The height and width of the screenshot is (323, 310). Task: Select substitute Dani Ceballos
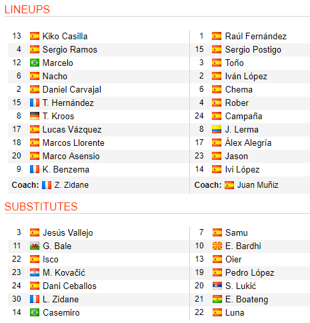(x=69, y=286)
